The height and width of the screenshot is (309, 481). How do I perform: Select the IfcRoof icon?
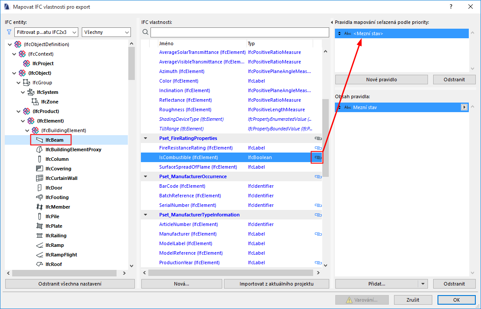click(39, 264)
